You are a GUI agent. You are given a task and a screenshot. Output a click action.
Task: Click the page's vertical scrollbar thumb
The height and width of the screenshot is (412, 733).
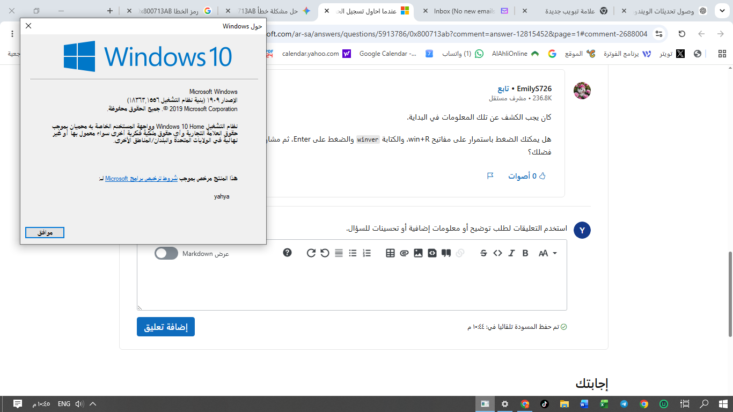(x=730, y=294)
